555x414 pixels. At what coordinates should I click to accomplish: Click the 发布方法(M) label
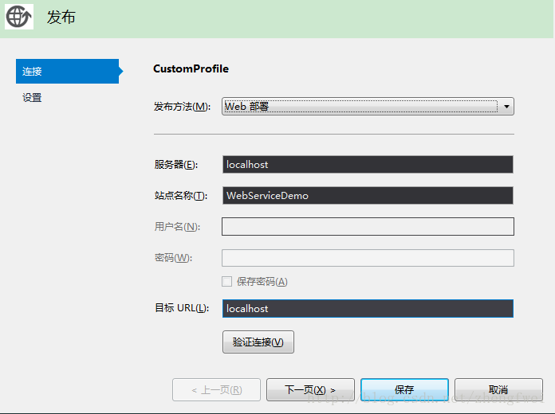[x=183, y=107]
